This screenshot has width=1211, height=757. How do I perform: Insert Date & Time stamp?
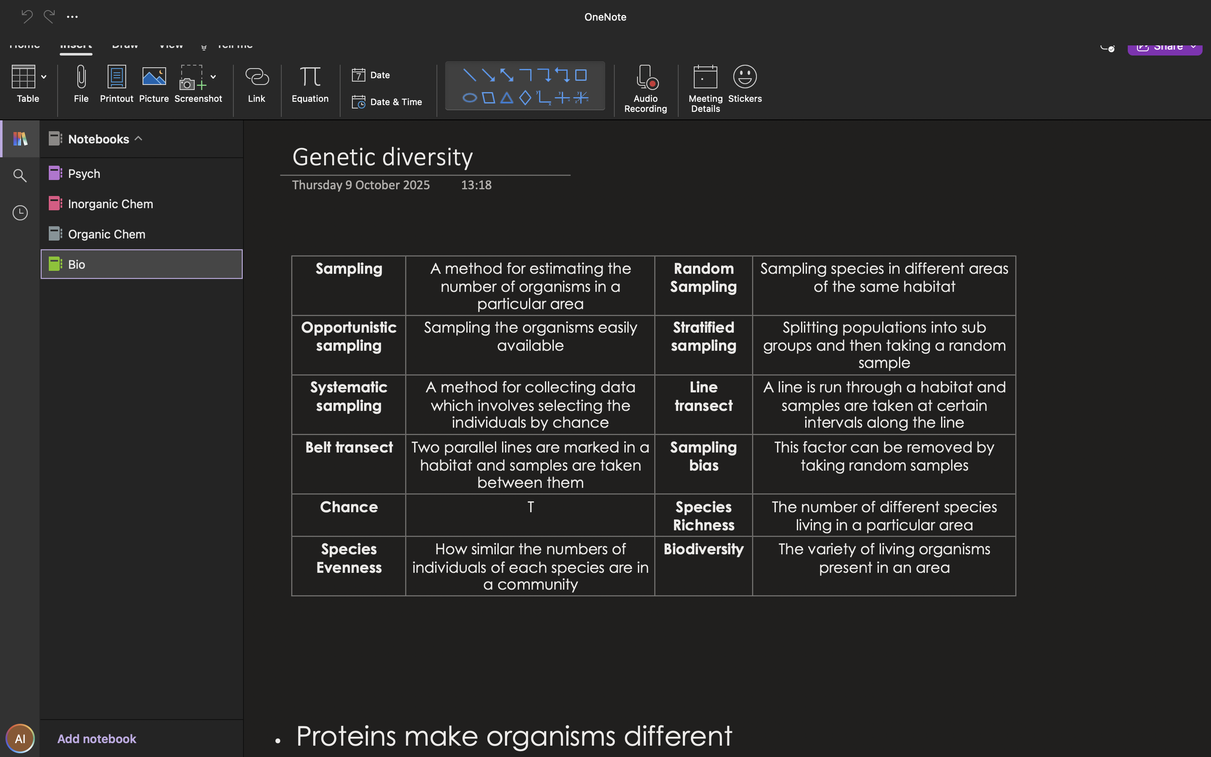(x=387, y=102)
